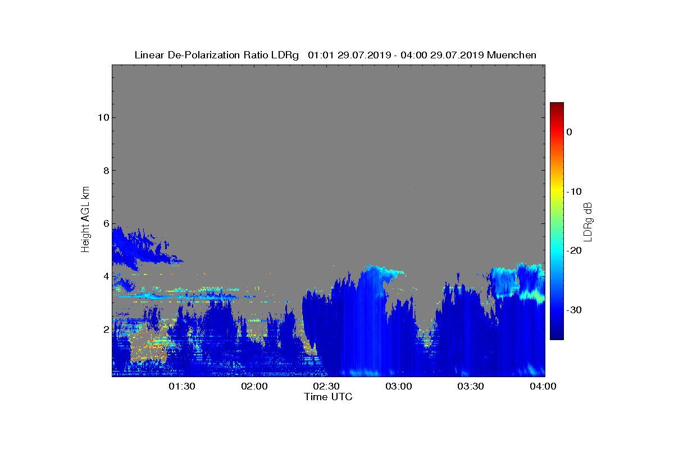This screenshot has width=674, height=449.
Task: Click the height tick label 8
Action: (105, 170)
